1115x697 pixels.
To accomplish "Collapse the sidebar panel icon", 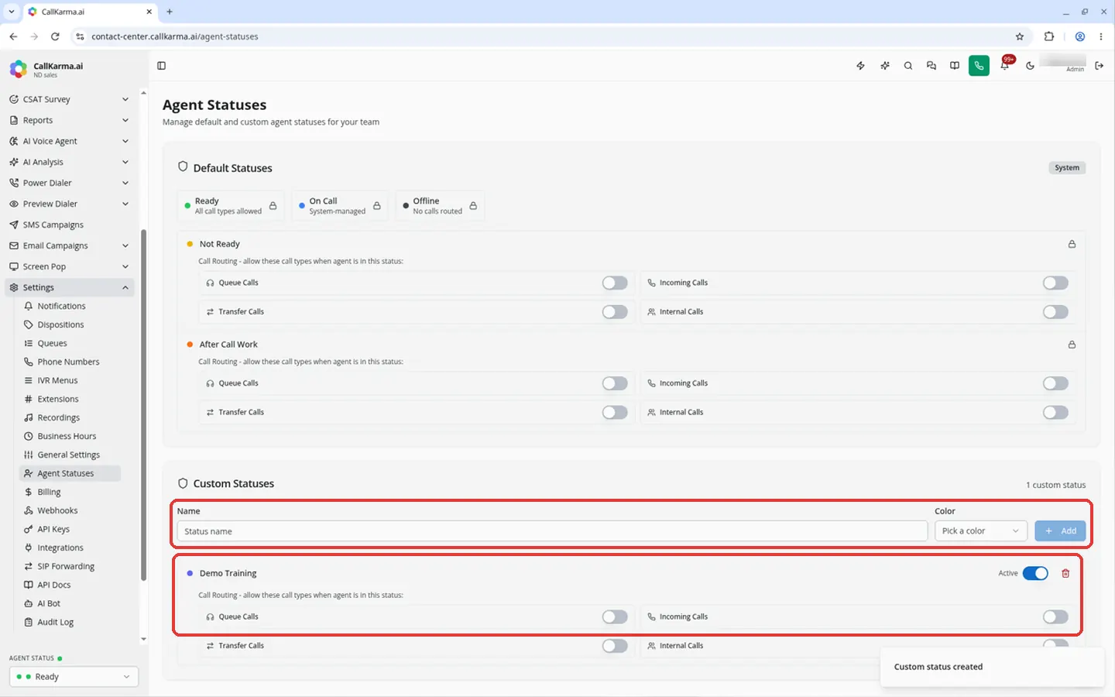I will tap(161, 66).
